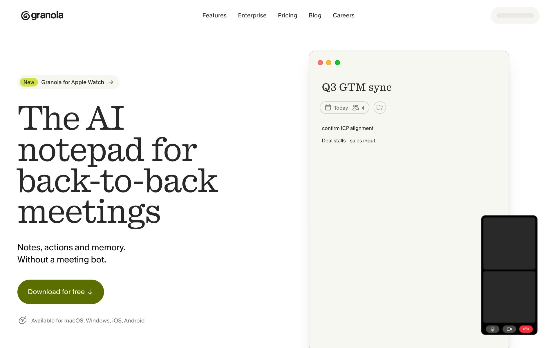Click the New badge announcement pill

point(68,82)
